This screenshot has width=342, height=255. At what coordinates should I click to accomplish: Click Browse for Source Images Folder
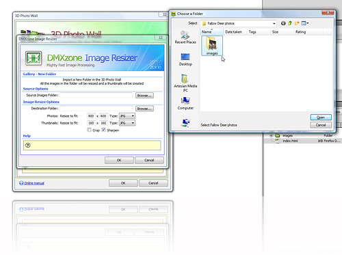[x=144, y=96]
